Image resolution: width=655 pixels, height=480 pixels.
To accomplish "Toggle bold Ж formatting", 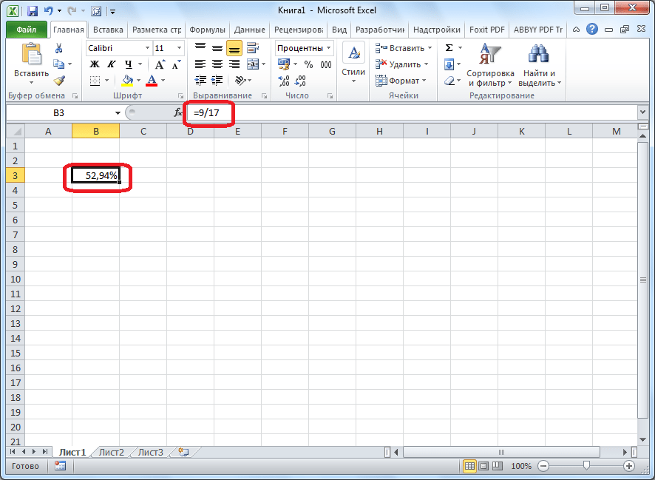I will coord(95,64).
